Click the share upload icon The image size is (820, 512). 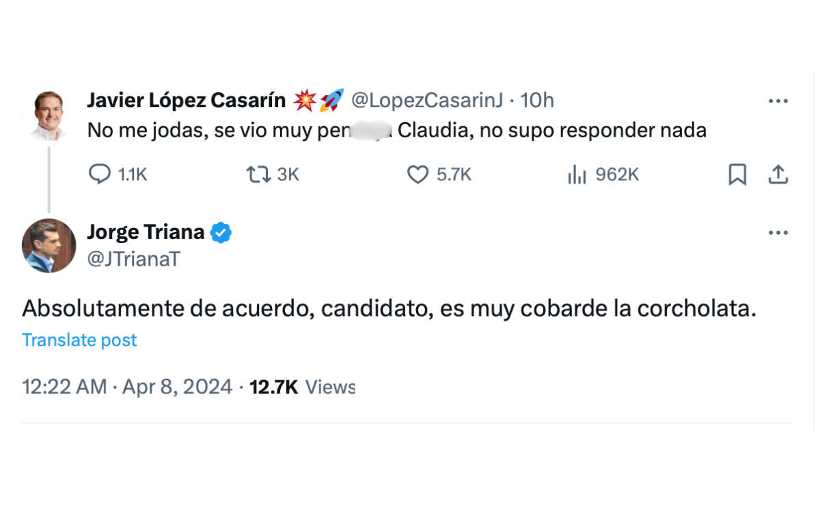click(x=778, y=175)
